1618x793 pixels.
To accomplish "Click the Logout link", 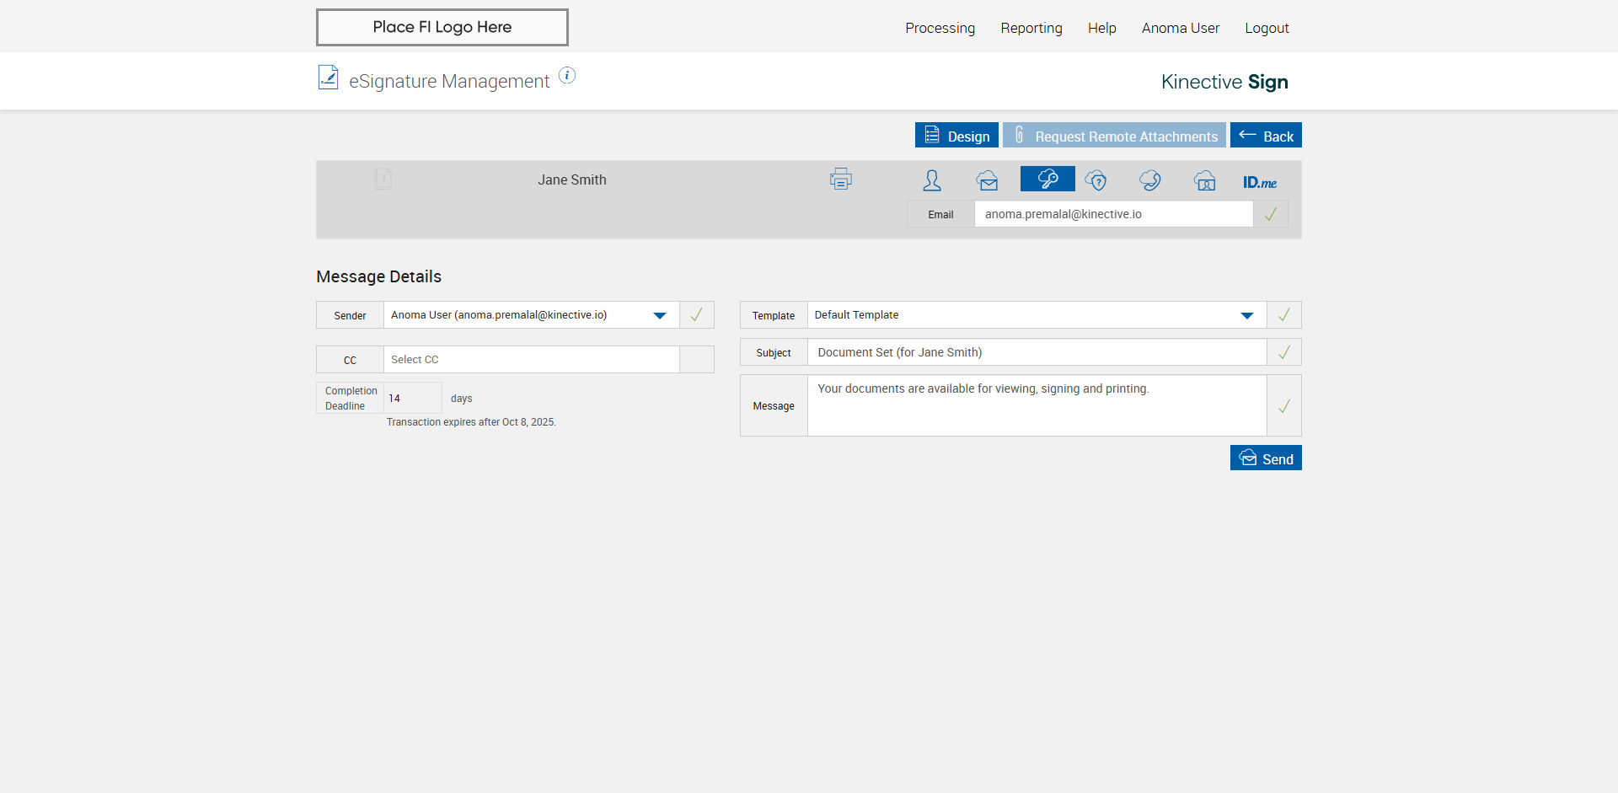I will click(x=1267, y=28).
